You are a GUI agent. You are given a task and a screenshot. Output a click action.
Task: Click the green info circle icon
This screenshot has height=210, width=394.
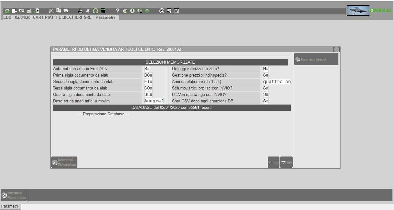(132, 11)
